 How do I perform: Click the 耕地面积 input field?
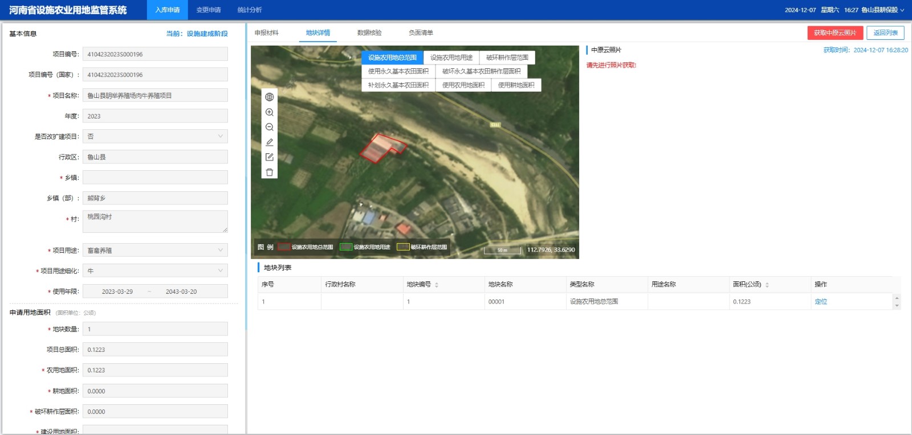pyautogui.click(x=155, y=391)
